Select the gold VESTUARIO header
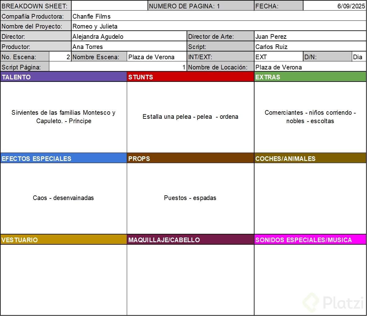The image size is (367, 316). [x=64, y=239]
